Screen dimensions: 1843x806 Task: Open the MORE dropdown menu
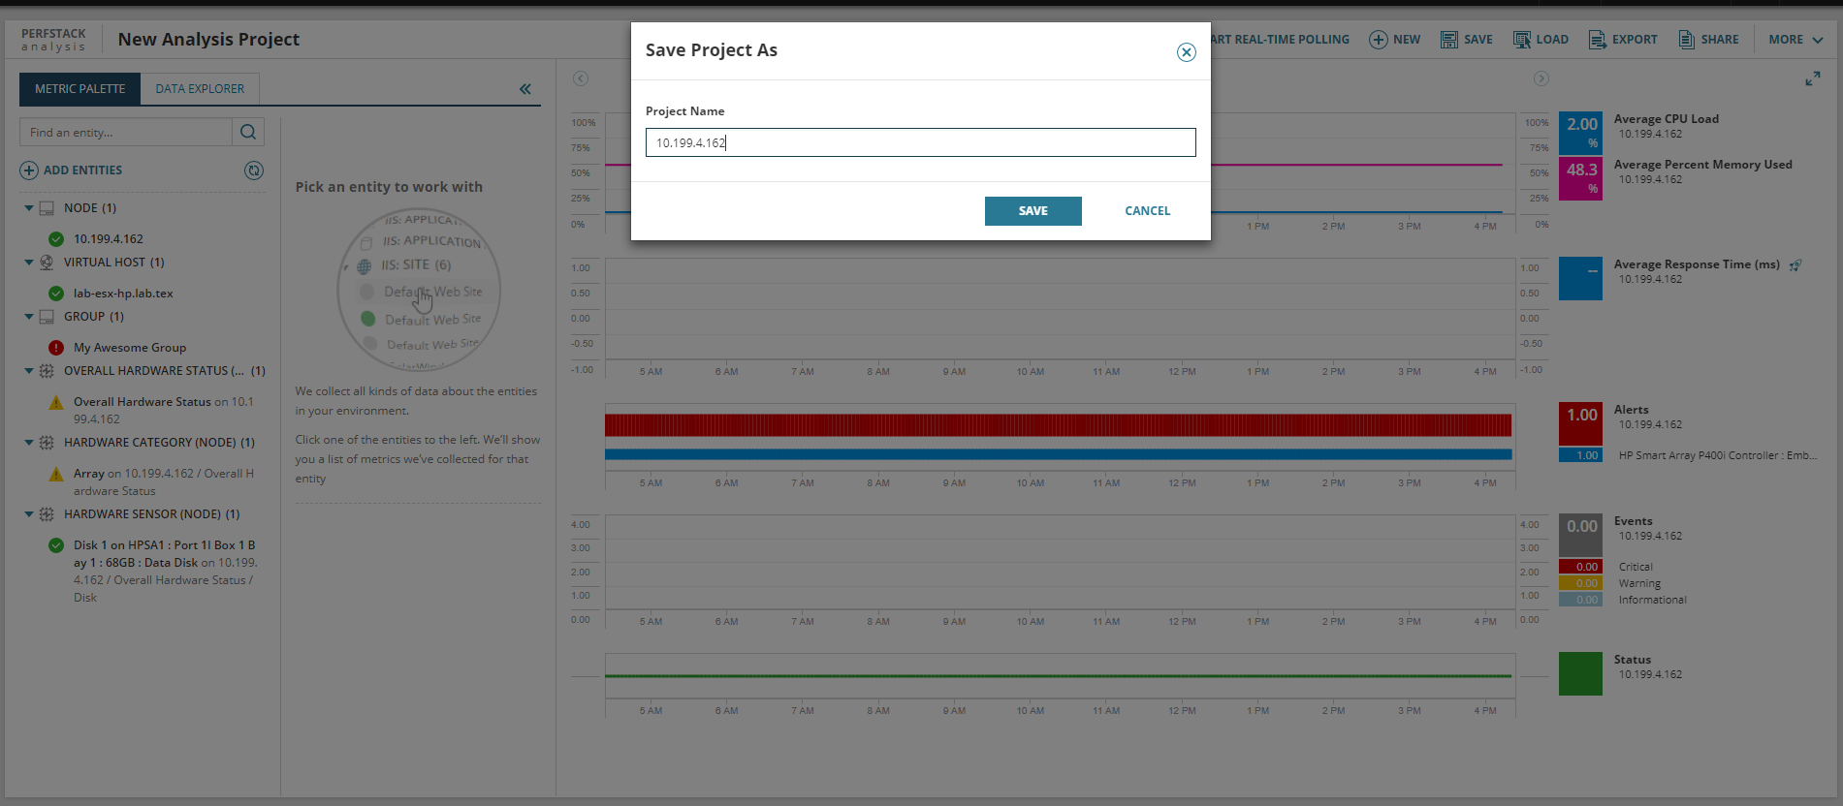pyautogui.click(x=1795, y=40)
